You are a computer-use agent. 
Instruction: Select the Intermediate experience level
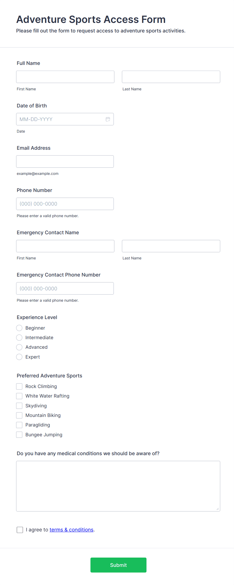19,337
